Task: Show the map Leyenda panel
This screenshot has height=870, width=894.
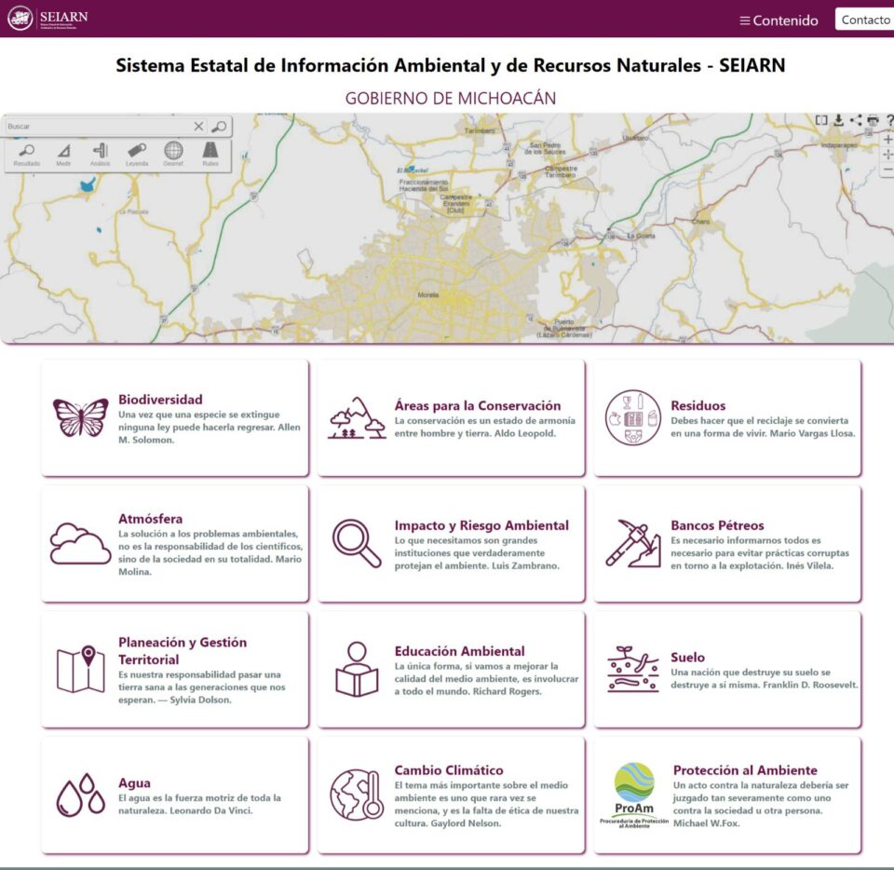Action: click(137, 154)
